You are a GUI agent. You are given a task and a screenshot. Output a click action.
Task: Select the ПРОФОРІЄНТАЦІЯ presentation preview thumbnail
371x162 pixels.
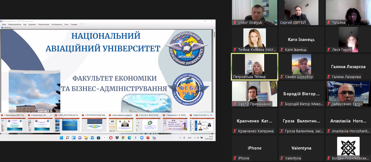94,124
